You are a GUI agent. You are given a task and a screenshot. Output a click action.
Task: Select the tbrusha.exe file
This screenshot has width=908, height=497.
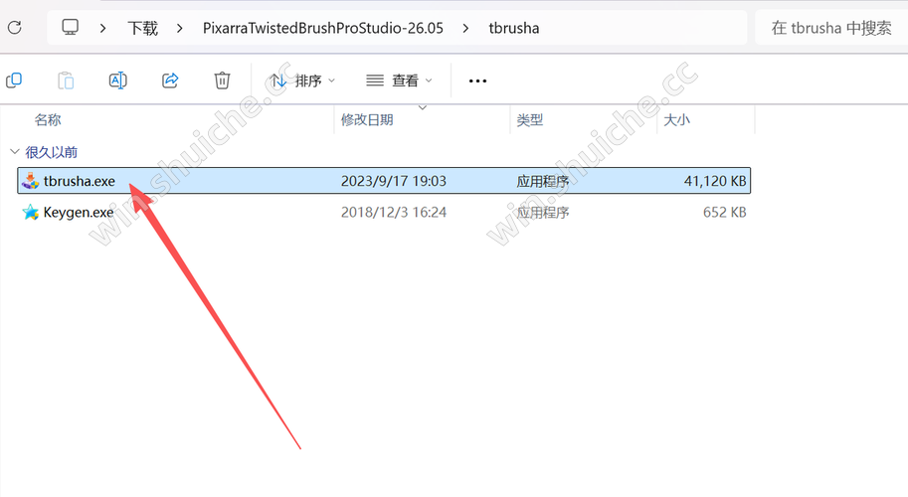384,181
